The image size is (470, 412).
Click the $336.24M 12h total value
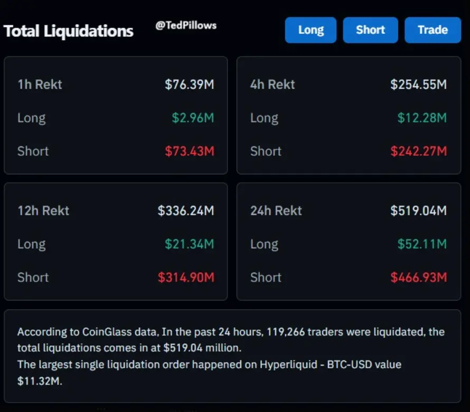tap(186, 211)
